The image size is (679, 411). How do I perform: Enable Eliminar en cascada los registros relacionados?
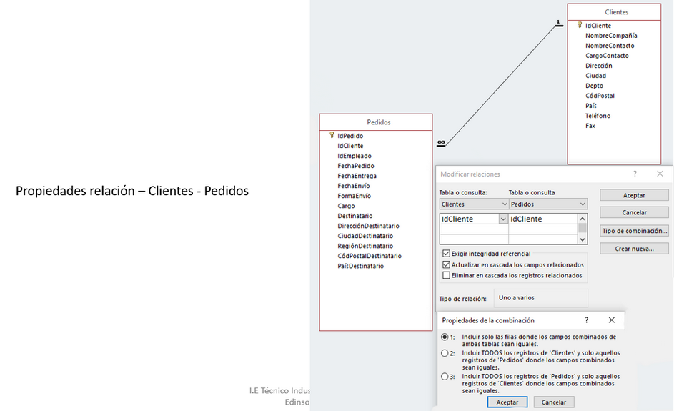[446, 275]
